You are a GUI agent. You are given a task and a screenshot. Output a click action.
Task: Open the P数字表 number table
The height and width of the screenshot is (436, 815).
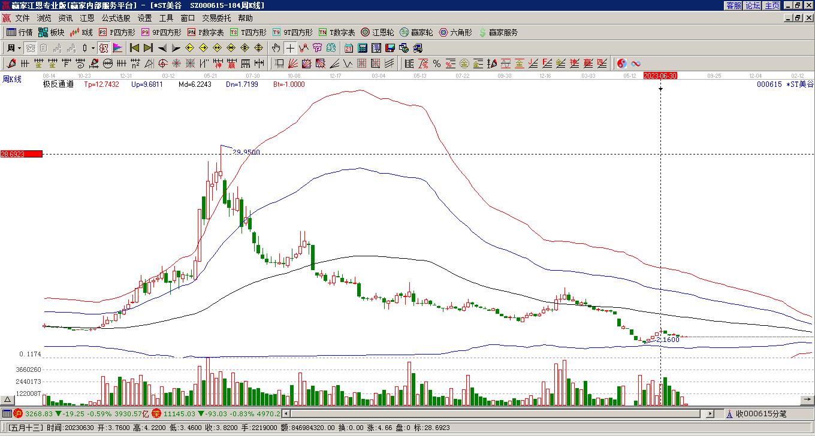(206, 32)
